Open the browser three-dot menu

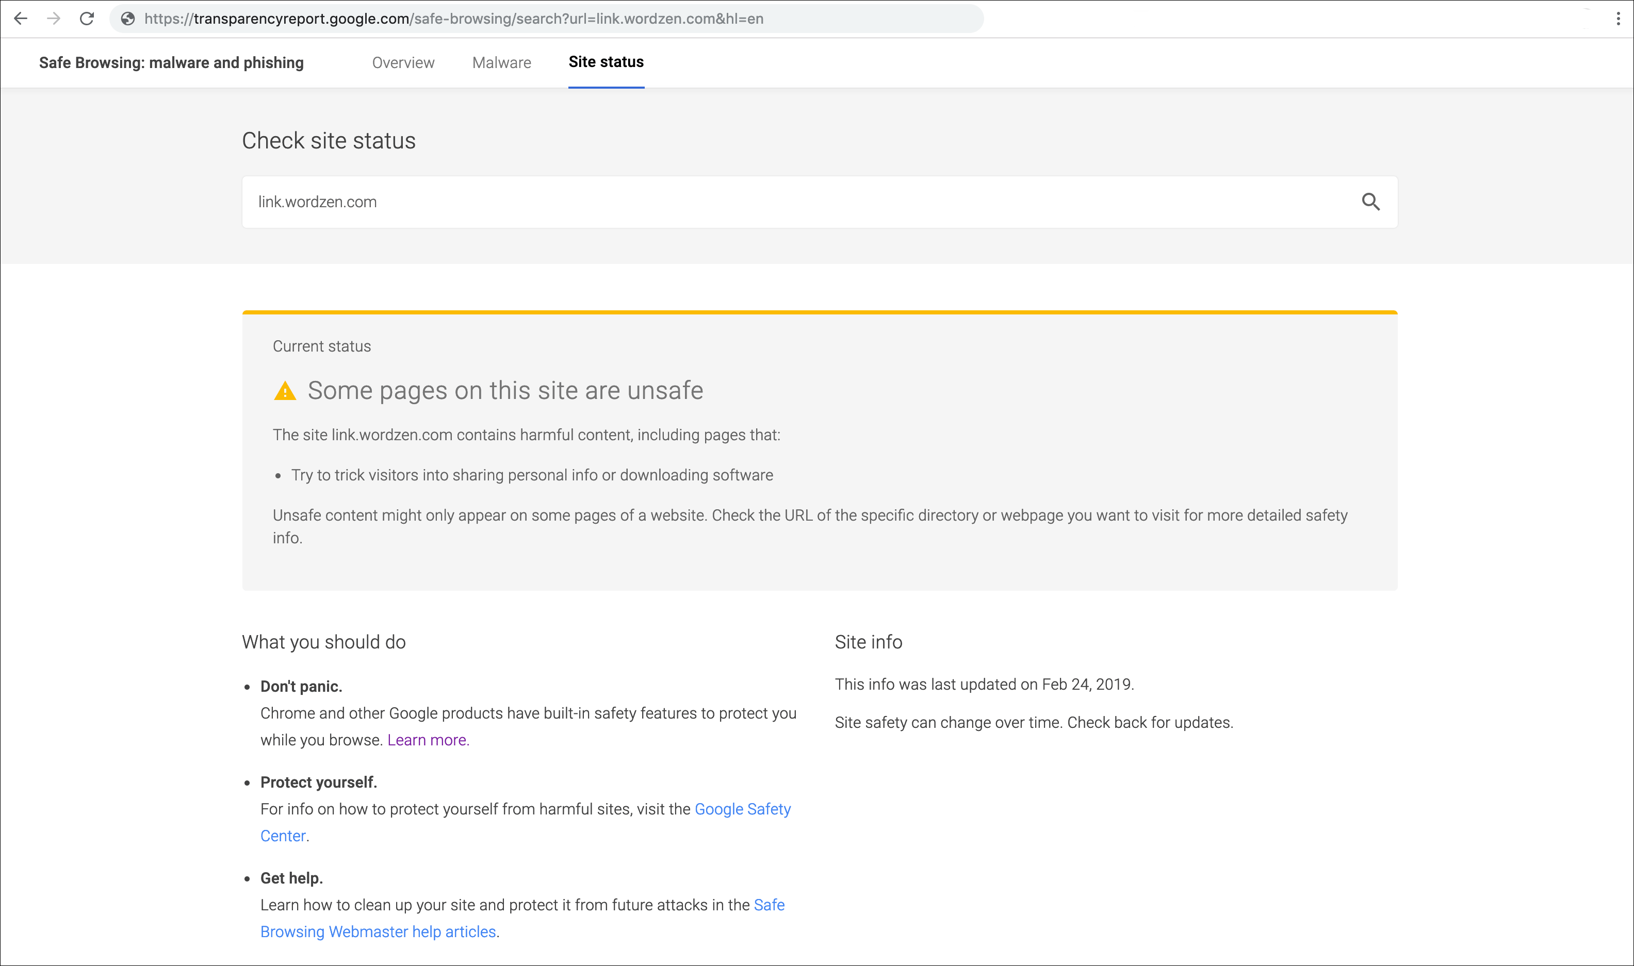[x=1617, y=19]
